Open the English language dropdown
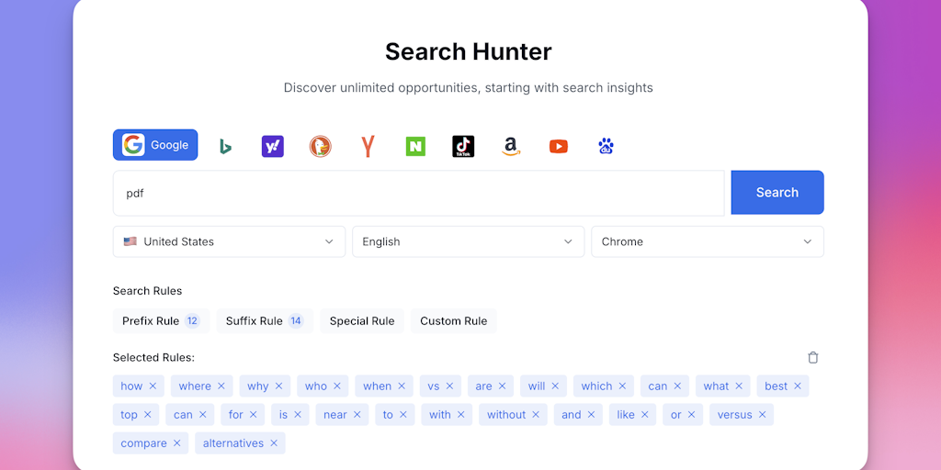Screen dimensions: 941x470 coord(468,241)
